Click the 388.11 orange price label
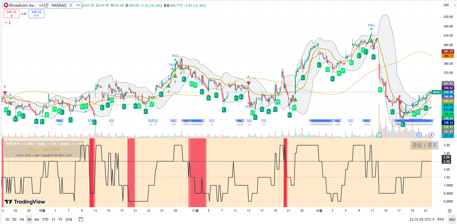This screenshot has width=457, height=224. [x=448, y=56]
